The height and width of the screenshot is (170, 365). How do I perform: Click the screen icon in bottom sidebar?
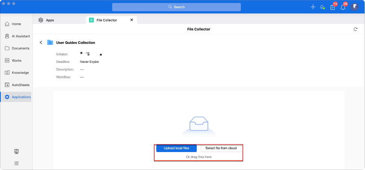click(16, 151)
